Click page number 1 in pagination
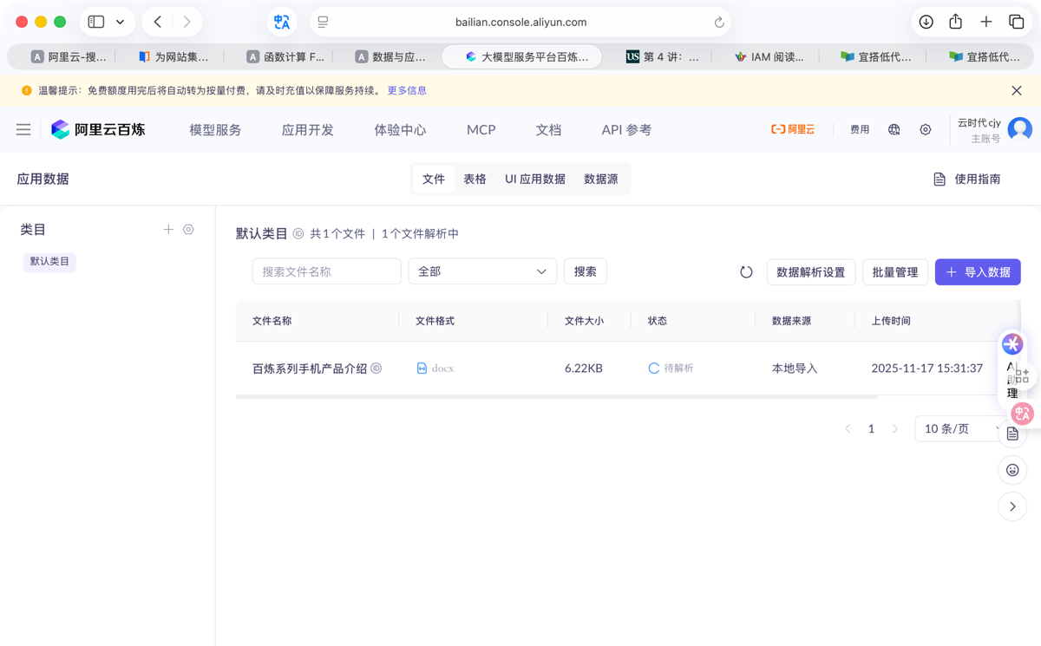The height and width of the screenshot is (646, 1041). [x=871, y=428]
